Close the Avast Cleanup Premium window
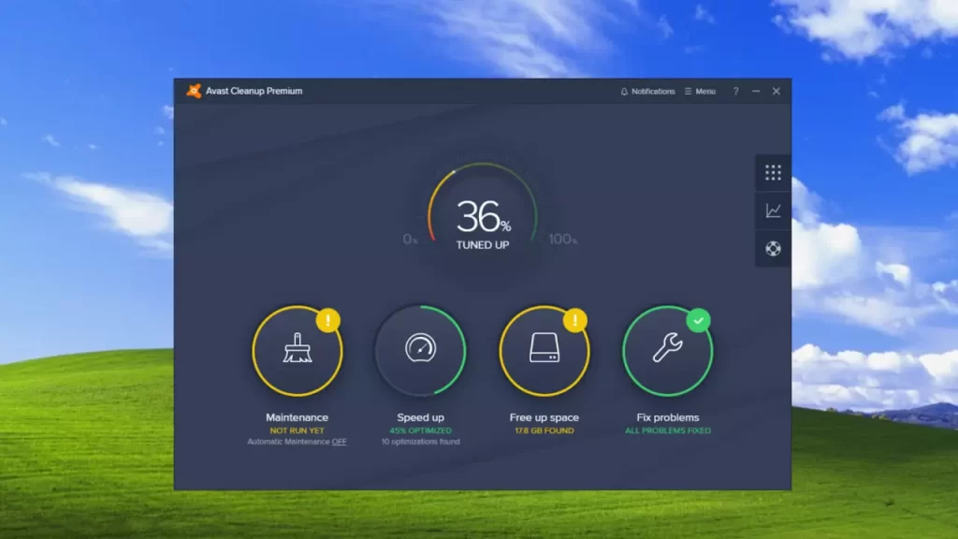Image resolution: width=958 pixels, height=539 pixels. [x=776, y=91]
